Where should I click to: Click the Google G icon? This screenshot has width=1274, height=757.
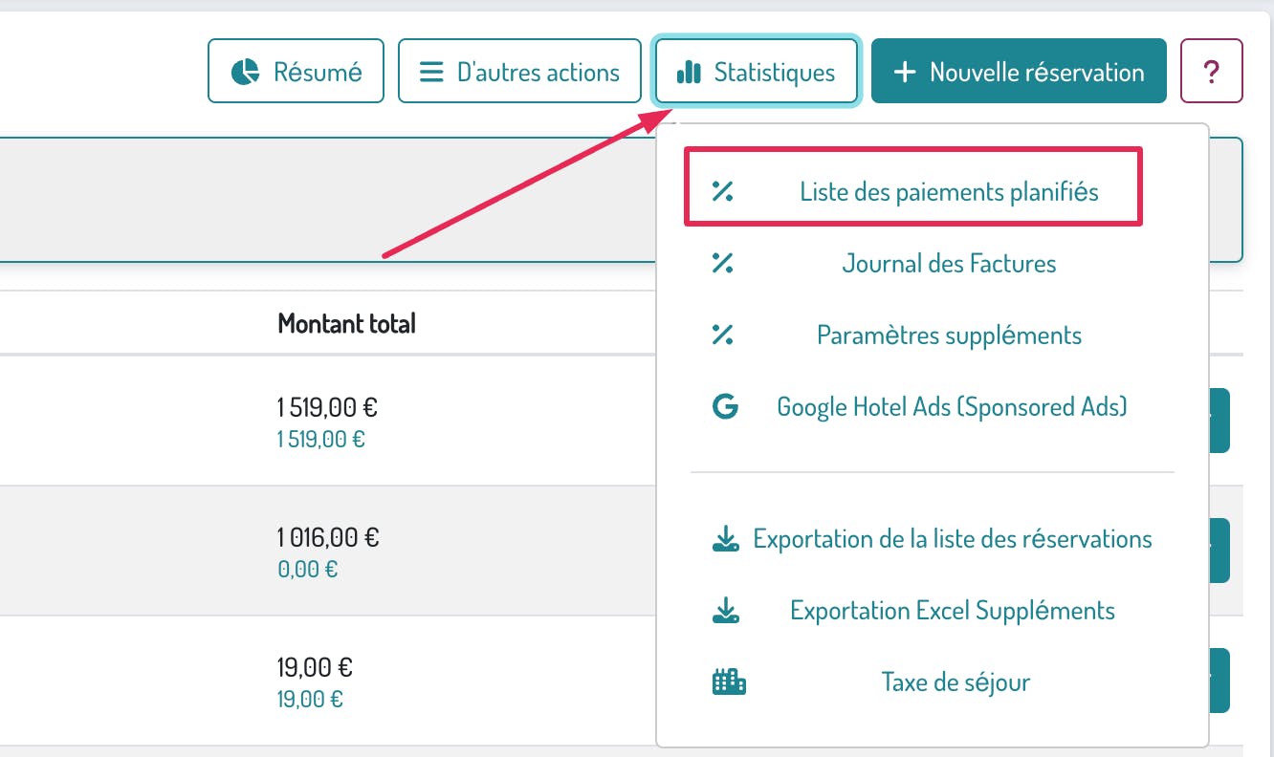point(726,407)
